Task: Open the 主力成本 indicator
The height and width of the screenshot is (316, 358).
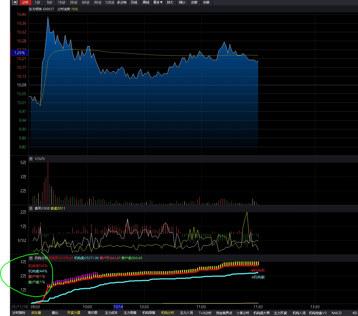Action: (x=111, y=313)
